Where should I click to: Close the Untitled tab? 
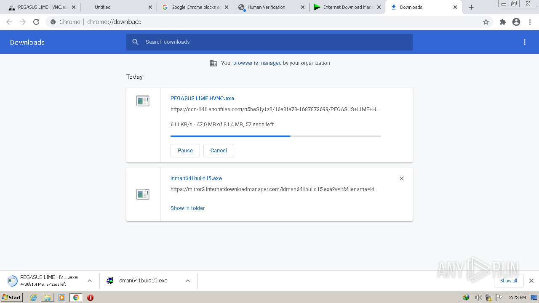coord(150,7)
